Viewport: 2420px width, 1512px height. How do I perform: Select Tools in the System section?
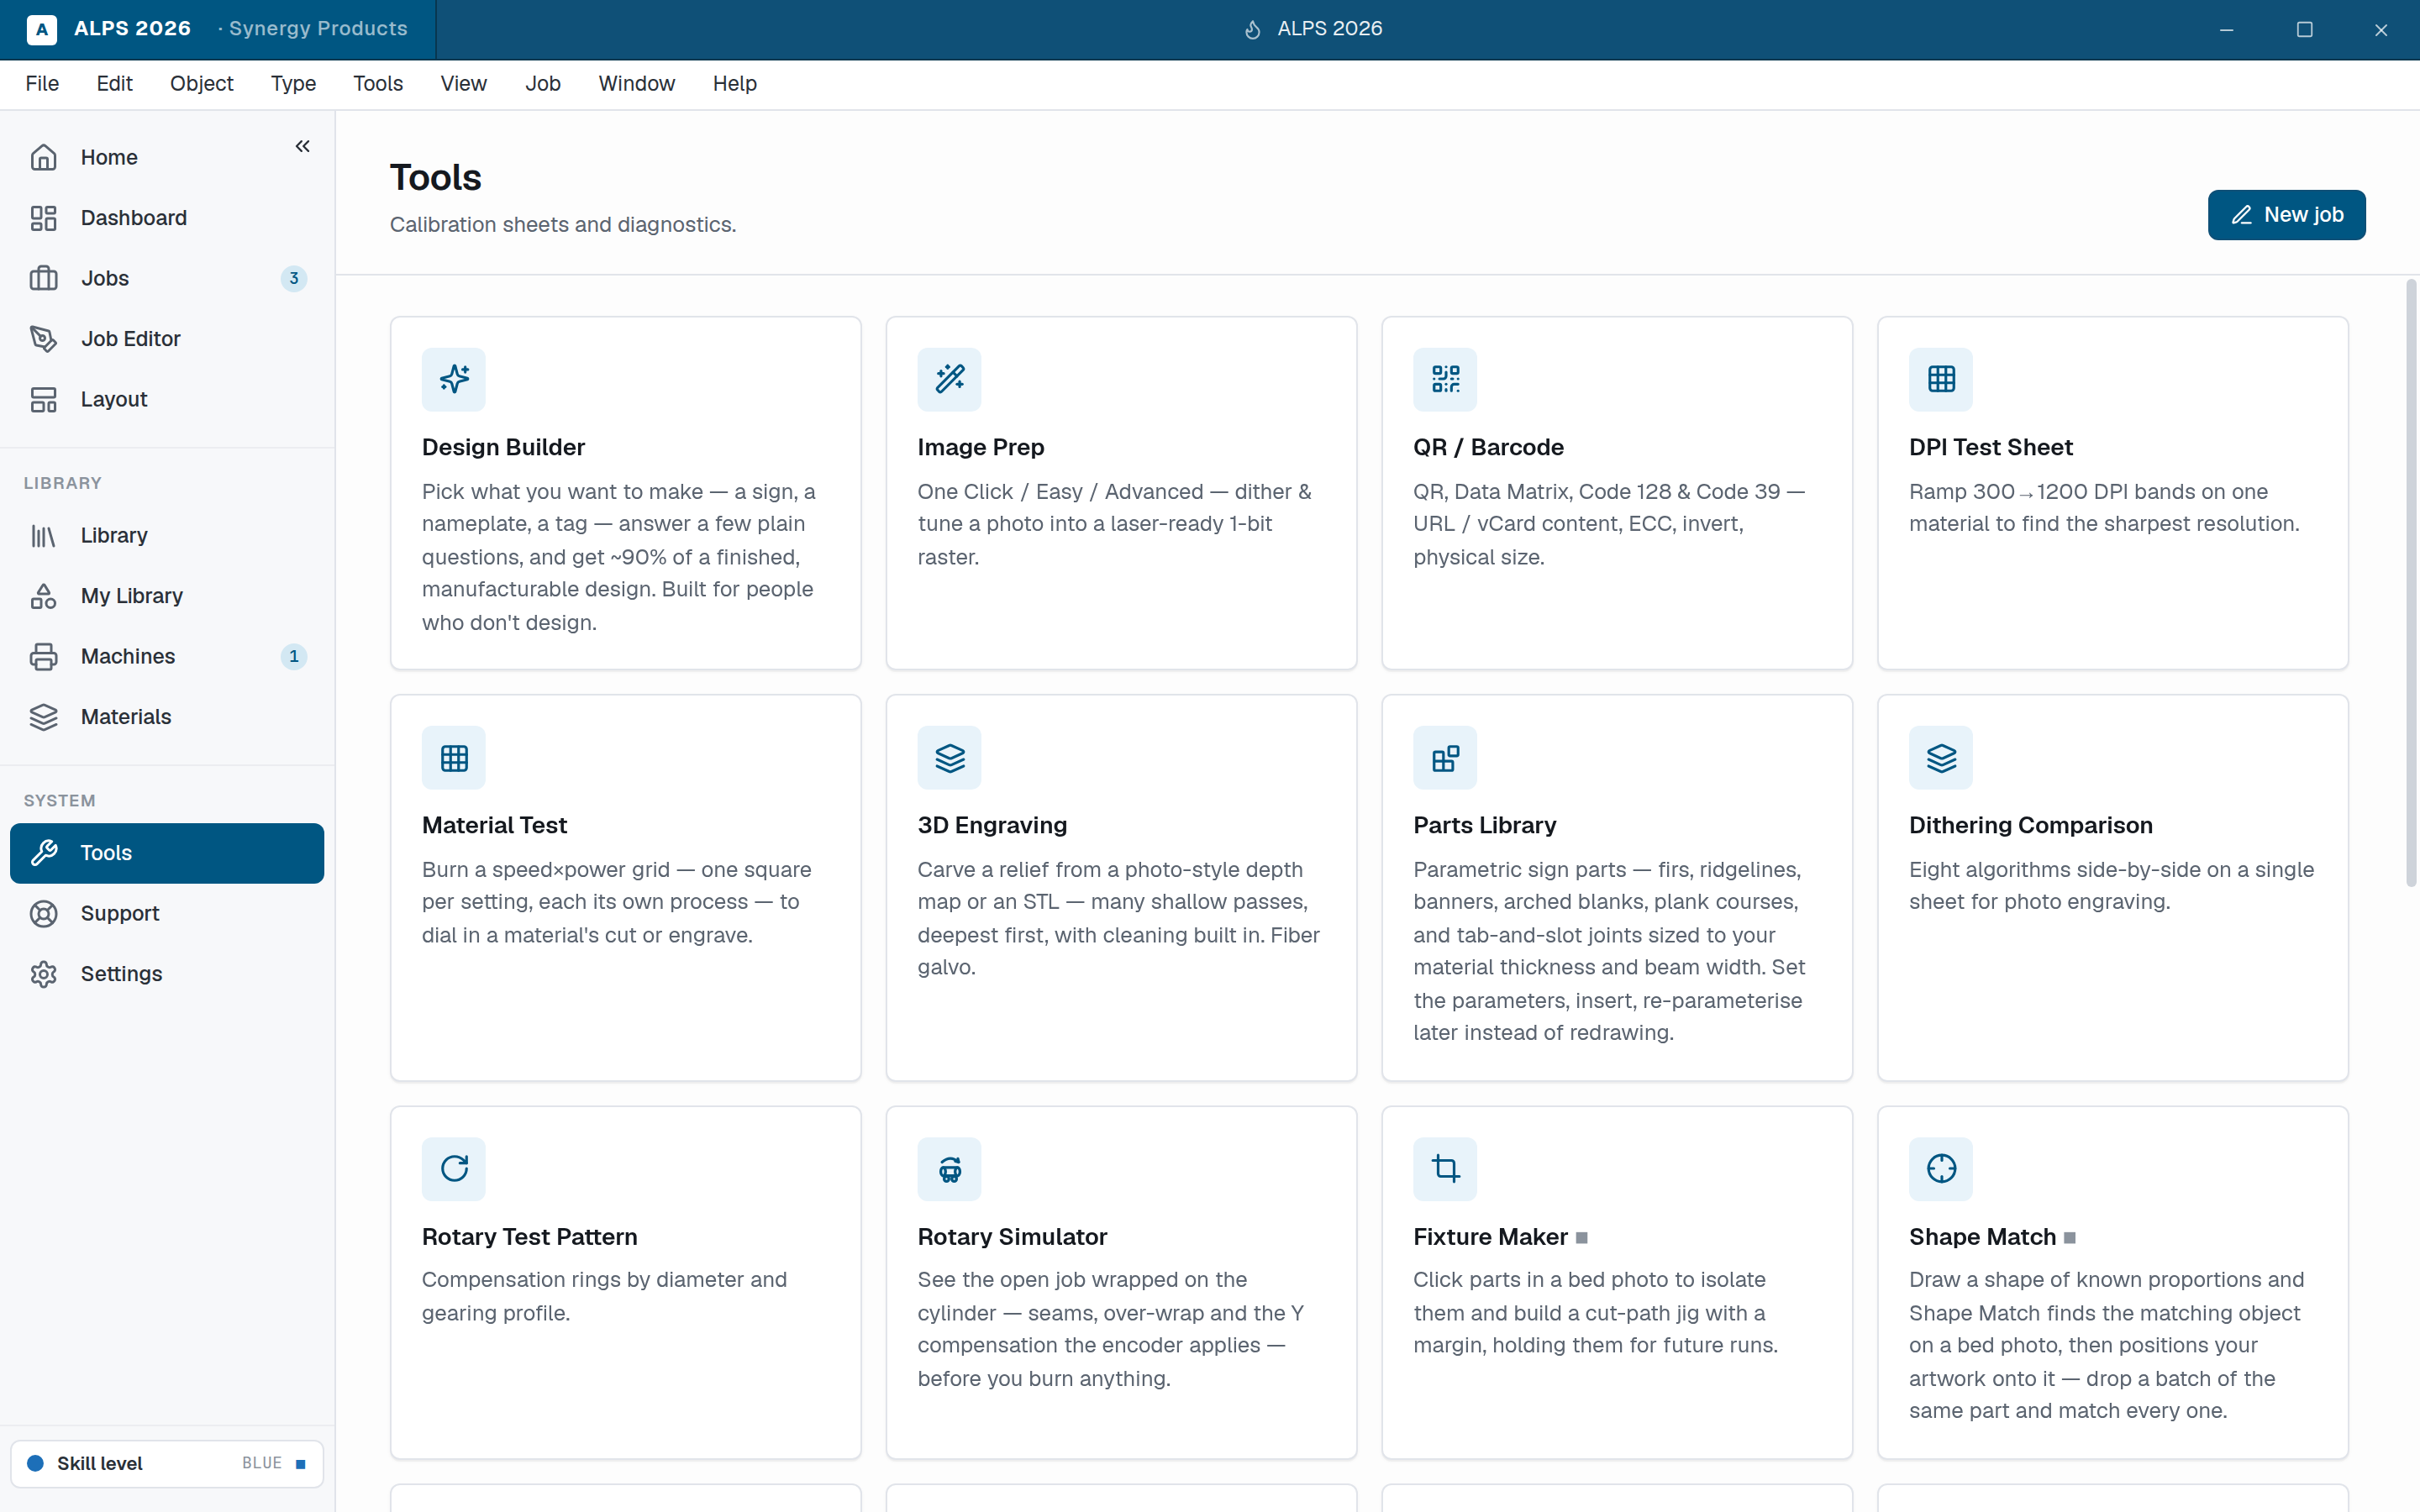(x=167, y=853)
